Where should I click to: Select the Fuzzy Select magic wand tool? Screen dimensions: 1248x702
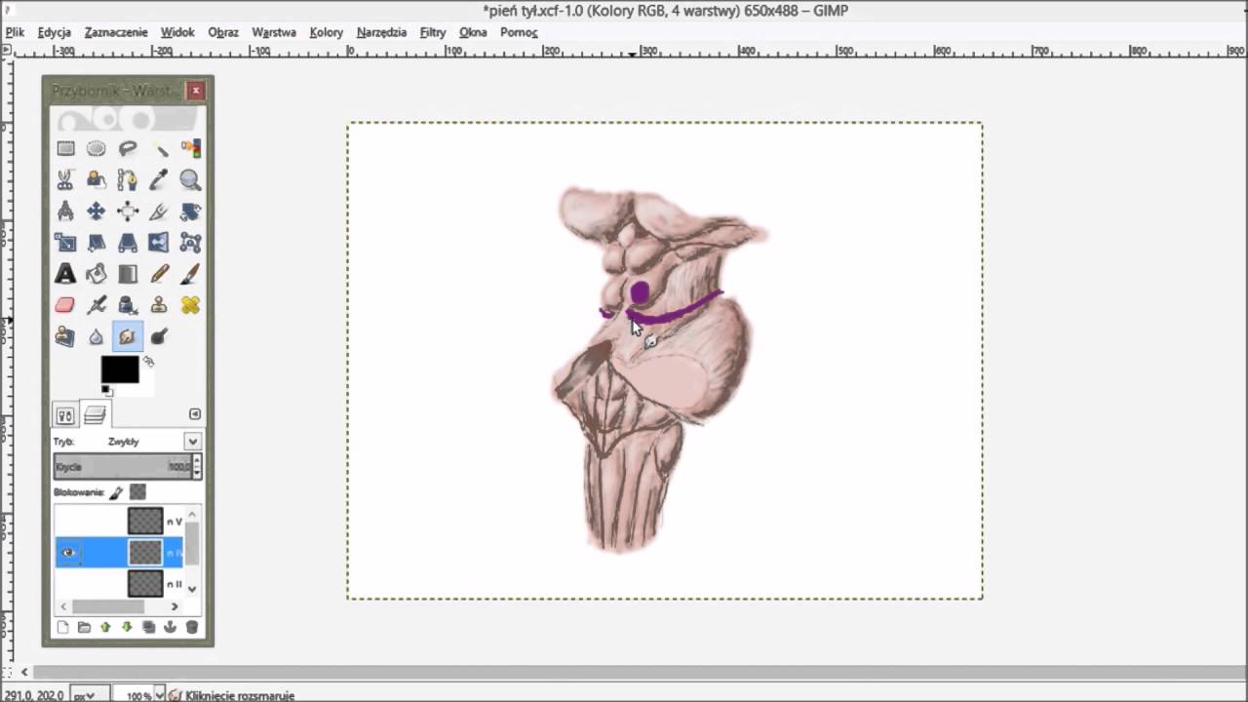159,148
